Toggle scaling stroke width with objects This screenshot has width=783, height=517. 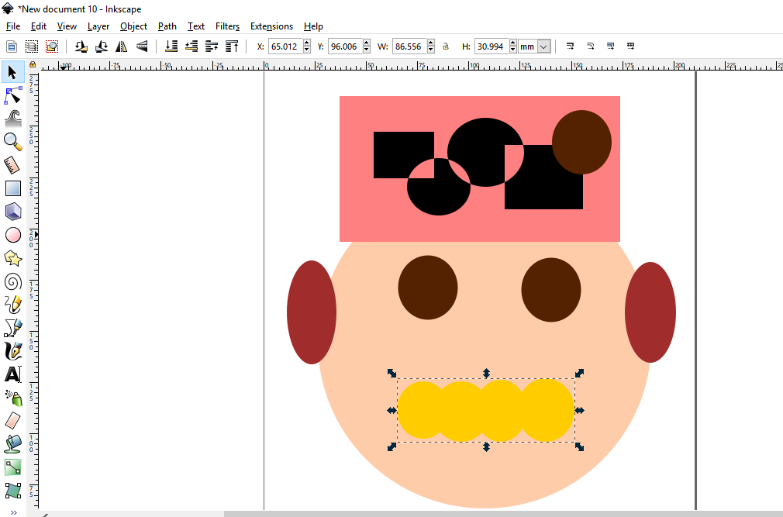(571, 47)
